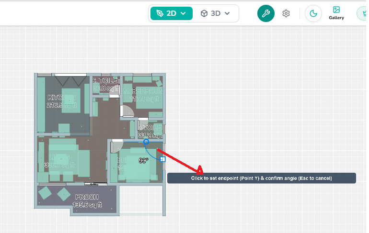Switch to 3D view mode
369x233 pixels.
pos(215,13)
